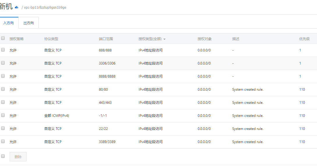Check the checkbox for the 888/888 rule
This screenshot has height=168, width=317.
pyautogui.click(x=3, y=50)
